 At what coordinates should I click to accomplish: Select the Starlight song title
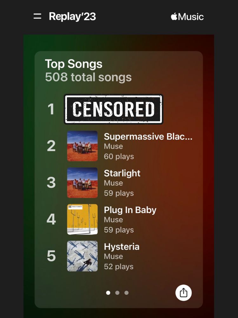click(122, 173)
